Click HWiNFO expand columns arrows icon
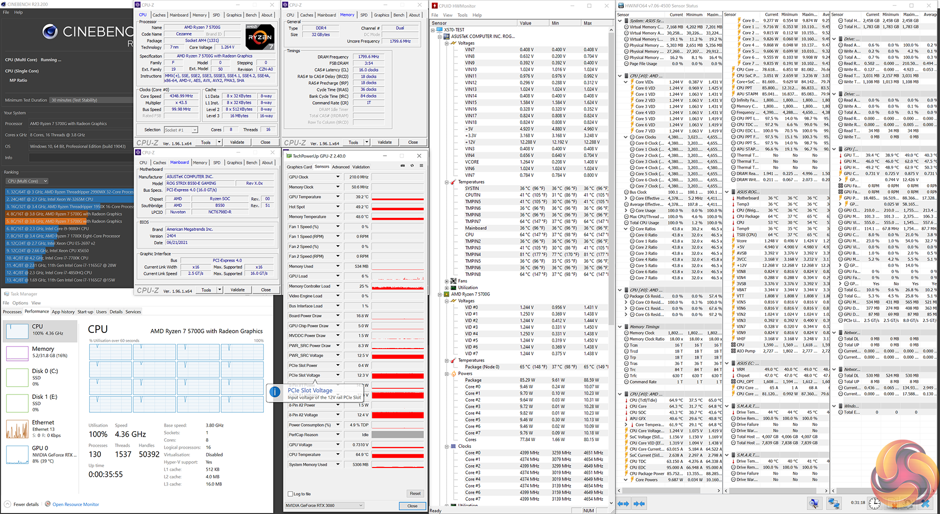The image size is (940, 514). point(623,503)
